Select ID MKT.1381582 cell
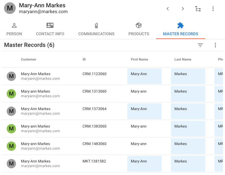The width and height of the screenshot is (225, 175). (94, 161)
